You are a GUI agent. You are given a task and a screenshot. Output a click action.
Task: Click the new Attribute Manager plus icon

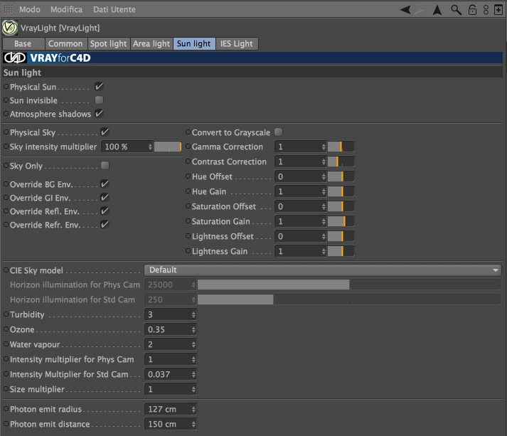click(x=498, y=10)
